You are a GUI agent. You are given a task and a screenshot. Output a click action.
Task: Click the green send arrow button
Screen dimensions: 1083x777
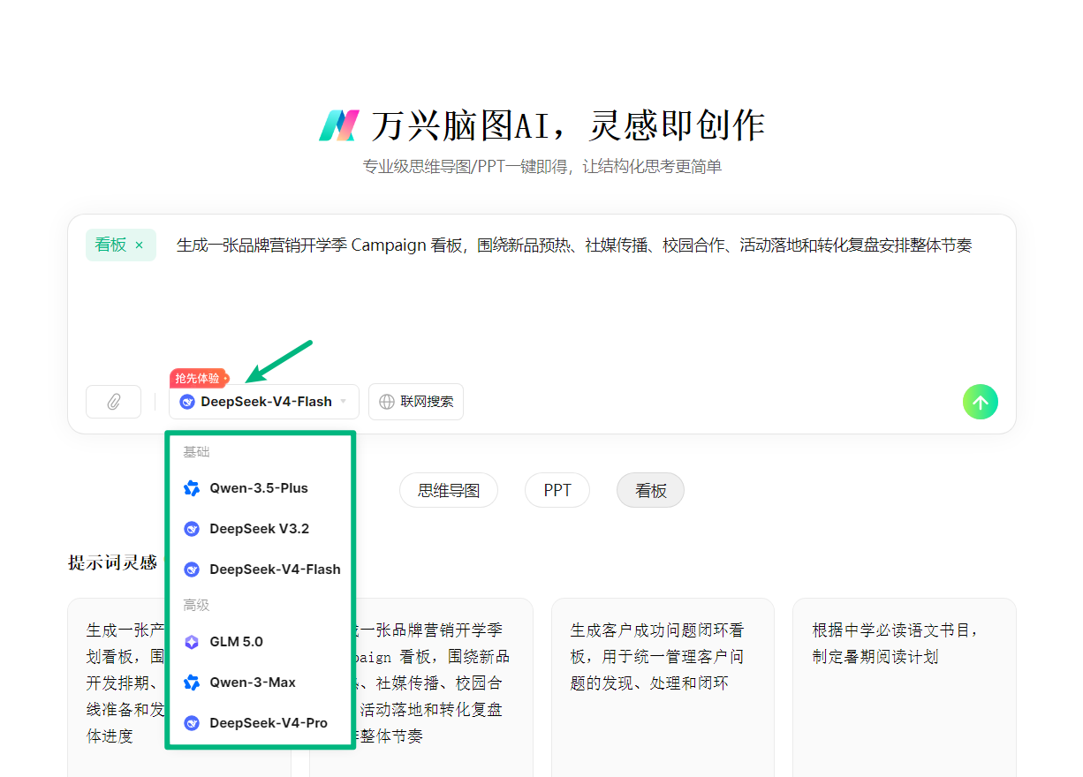[x=981, y=402]
